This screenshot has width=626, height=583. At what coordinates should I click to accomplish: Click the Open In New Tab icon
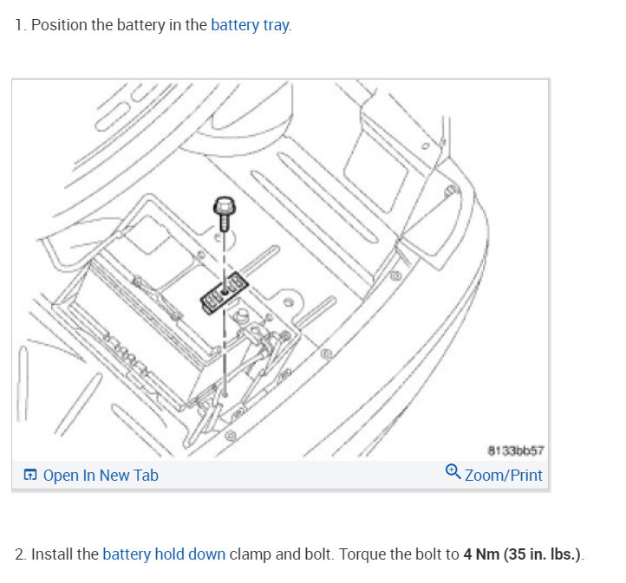point(30,475)
